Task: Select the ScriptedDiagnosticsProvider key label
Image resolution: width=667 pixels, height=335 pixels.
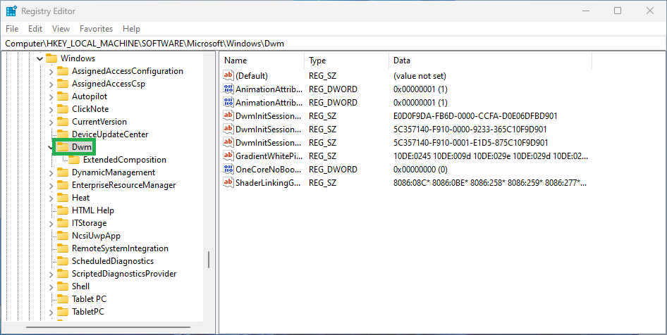Action: [x=124, y=274]
